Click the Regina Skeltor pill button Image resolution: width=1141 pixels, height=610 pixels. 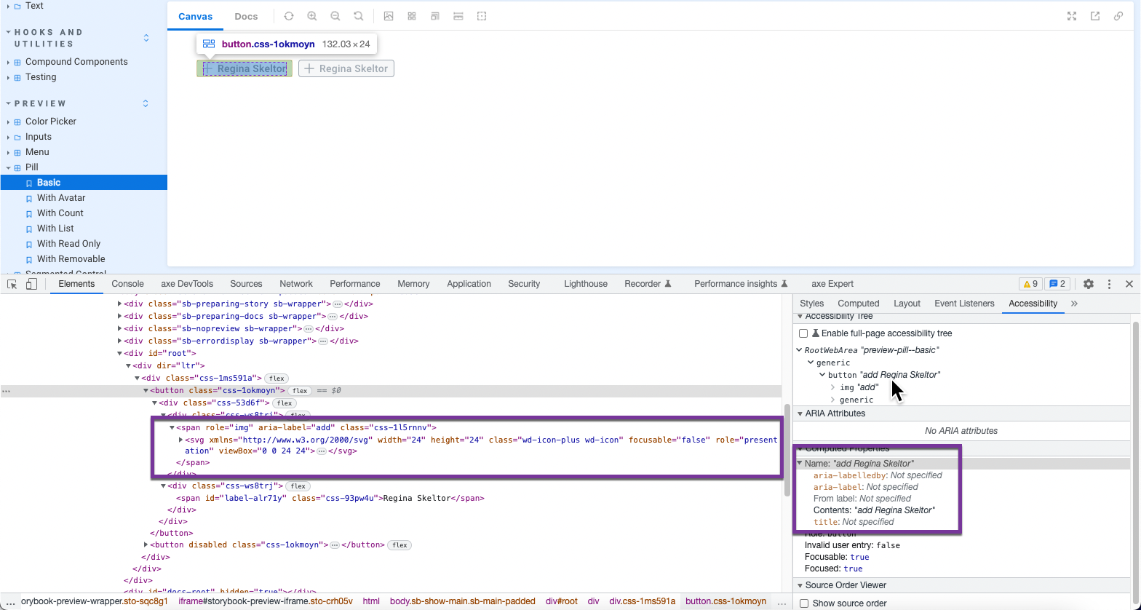[244, 68]
